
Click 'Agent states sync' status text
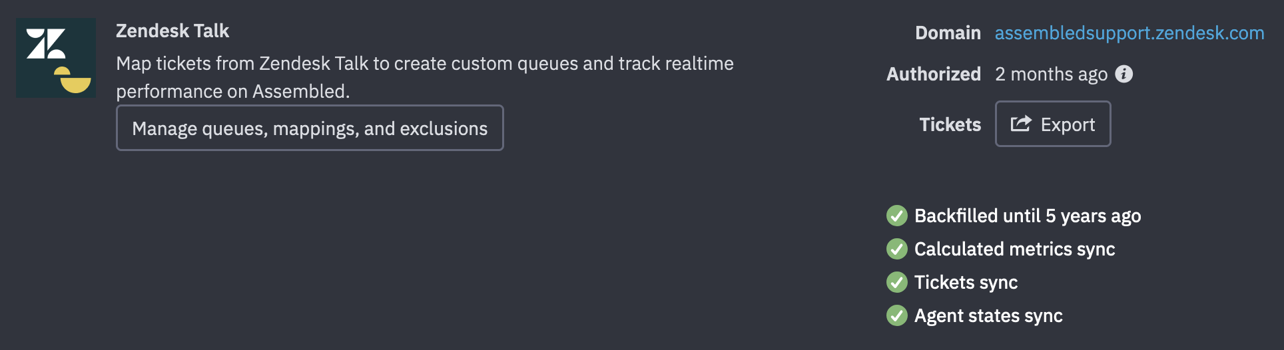[x=988, y=315]
